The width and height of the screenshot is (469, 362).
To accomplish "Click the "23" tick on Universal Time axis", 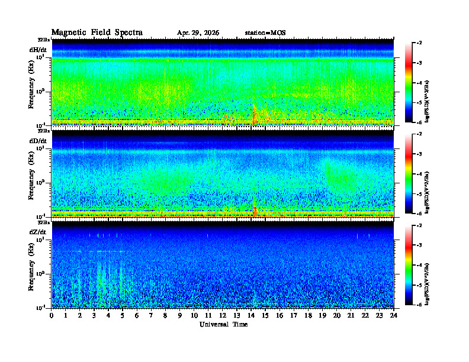I will click(379, 316).
